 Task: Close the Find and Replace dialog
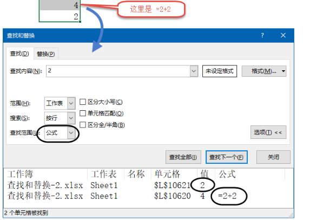coord(283,35)
